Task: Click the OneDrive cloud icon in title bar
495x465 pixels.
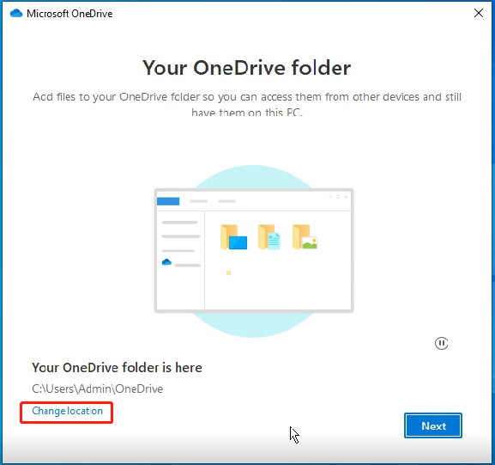Action: (16, 13)
